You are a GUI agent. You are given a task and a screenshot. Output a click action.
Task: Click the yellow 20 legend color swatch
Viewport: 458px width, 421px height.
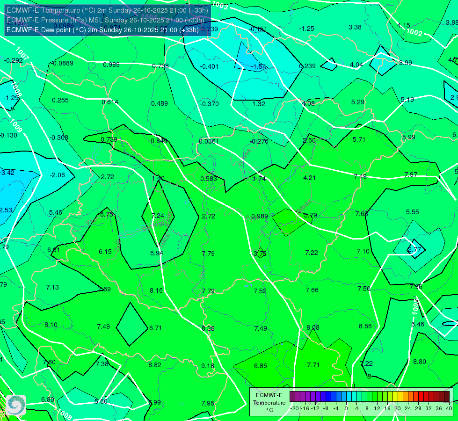[x=395, y=397]
